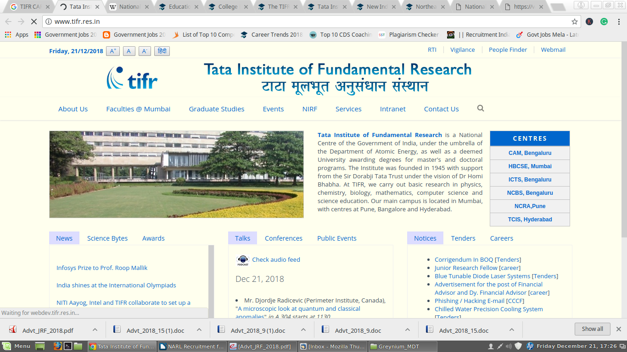This screenshot has width=627, height=352.
Task: Reset font size with the A button
Action: click(x=129, y=51)
